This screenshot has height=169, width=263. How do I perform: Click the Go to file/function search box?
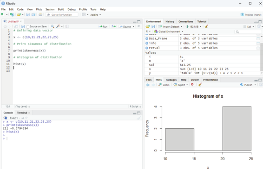click(x=62, y=15)
